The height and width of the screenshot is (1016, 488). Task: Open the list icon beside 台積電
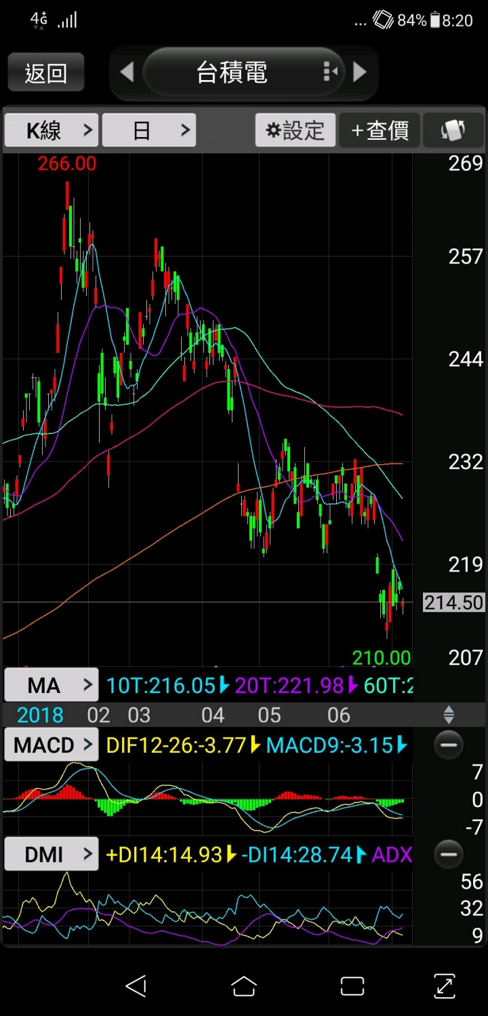330,71
